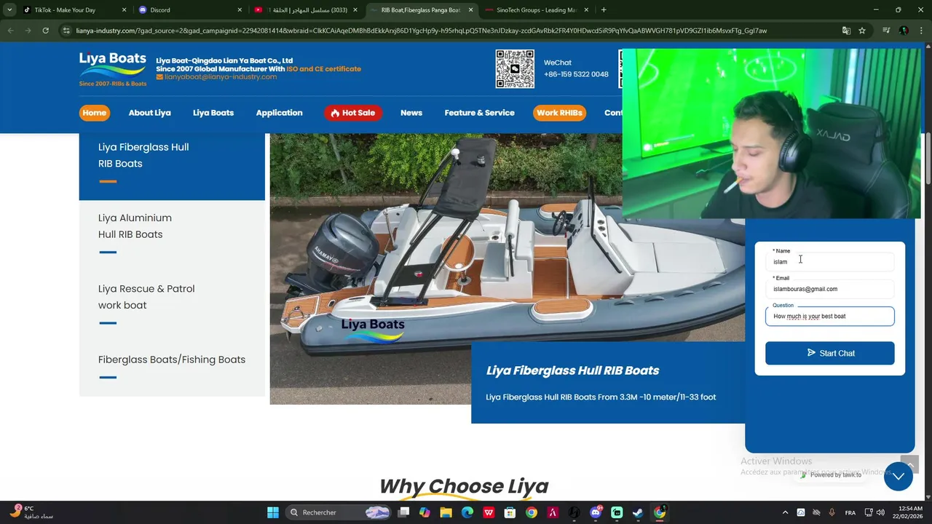Open the weather widget showing 6°C
This screenshot has width=932, height=524.
pos(33,512)
